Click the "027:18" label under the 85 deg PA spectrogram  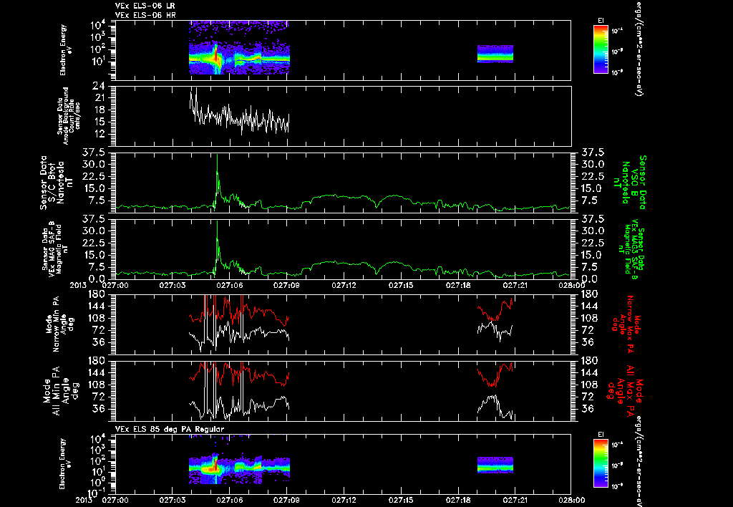coord(459,500)
